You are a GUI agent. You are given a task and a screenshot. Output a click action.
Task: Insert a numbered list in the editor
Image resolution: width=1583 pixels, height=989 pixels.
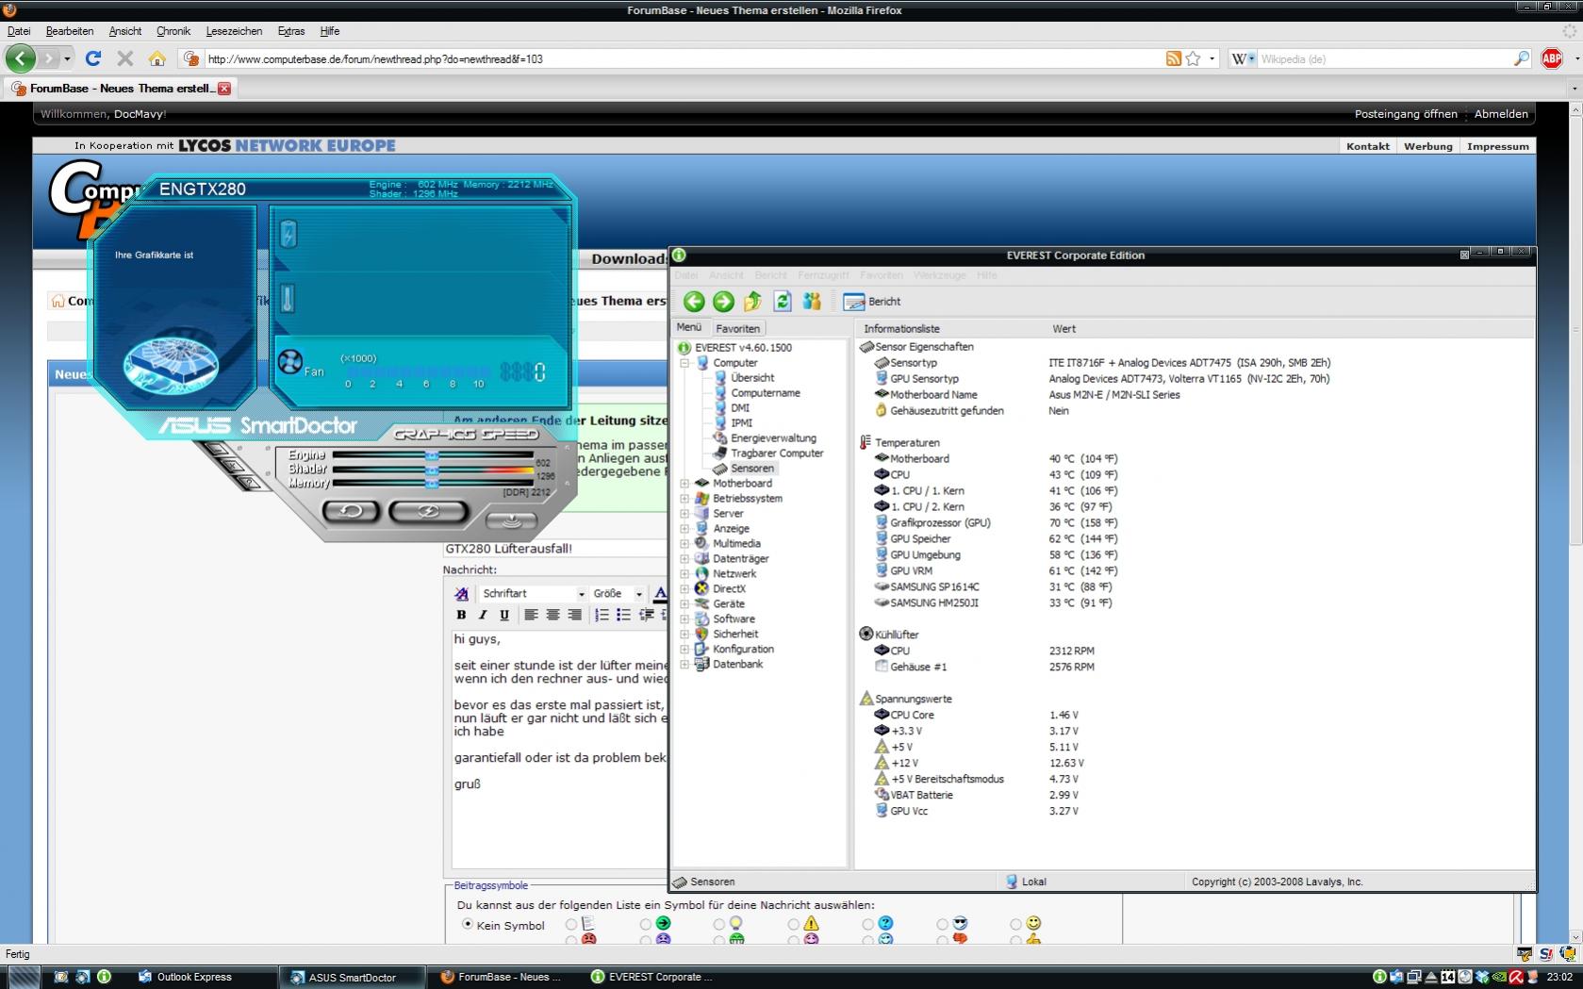click(x=602, y=615)
